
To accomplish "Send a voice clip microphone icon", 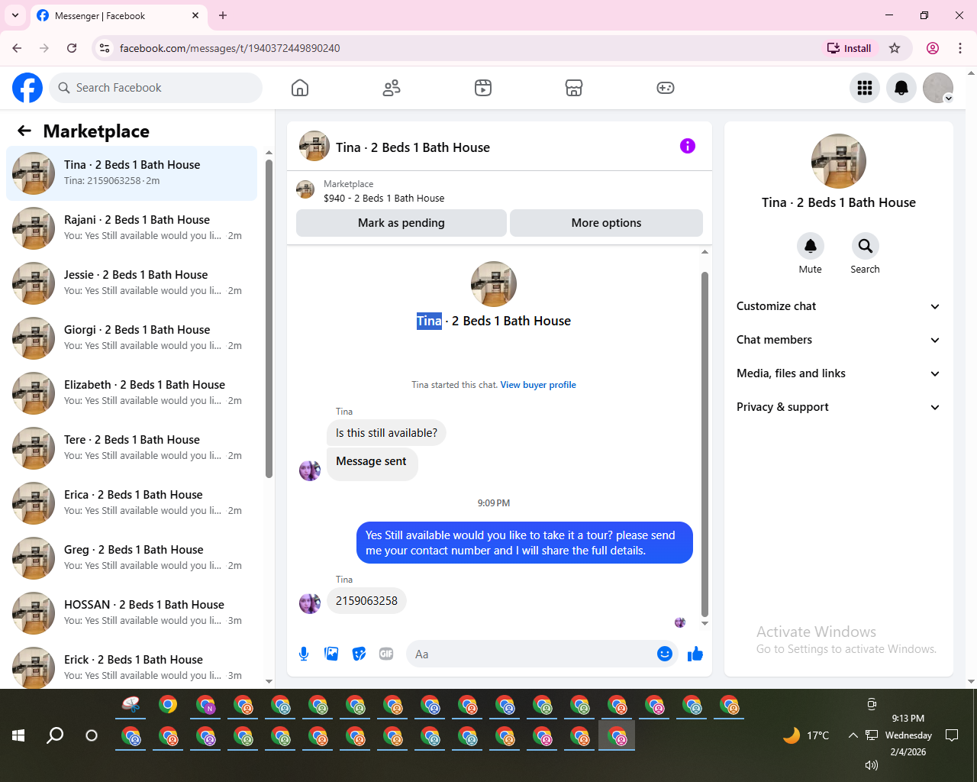I will point(304,654).
